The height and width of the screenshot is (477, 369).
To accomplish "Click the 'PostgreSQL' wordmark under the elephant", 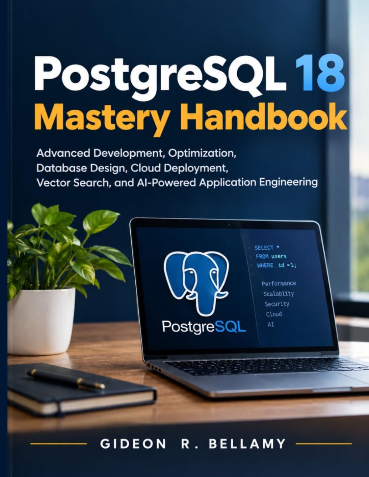I will (204, 326).
